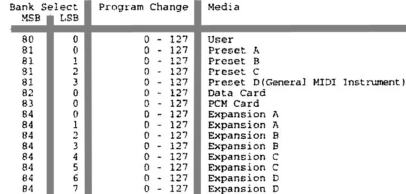Click the Bank Select column header
This screenshot has width=406, height=194.
(x=43, y=8)
